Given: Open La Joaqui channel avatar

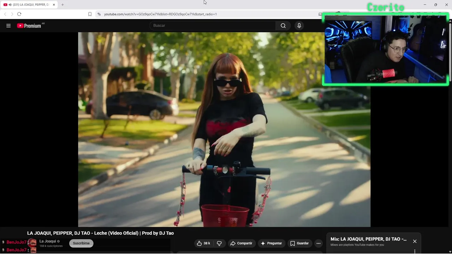Looking at the screenshot, I should (32, 243).
